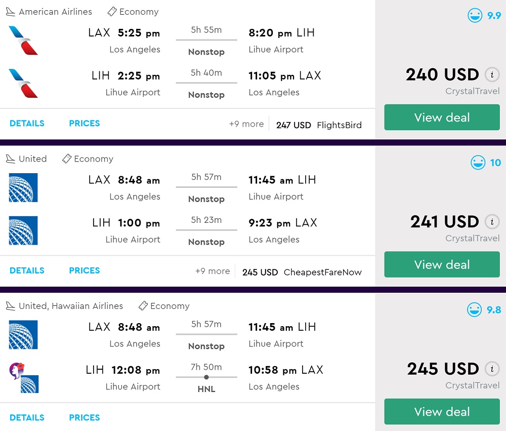Click info icon next to 240 USD
506x431 pixels.
tap(491, 75)
